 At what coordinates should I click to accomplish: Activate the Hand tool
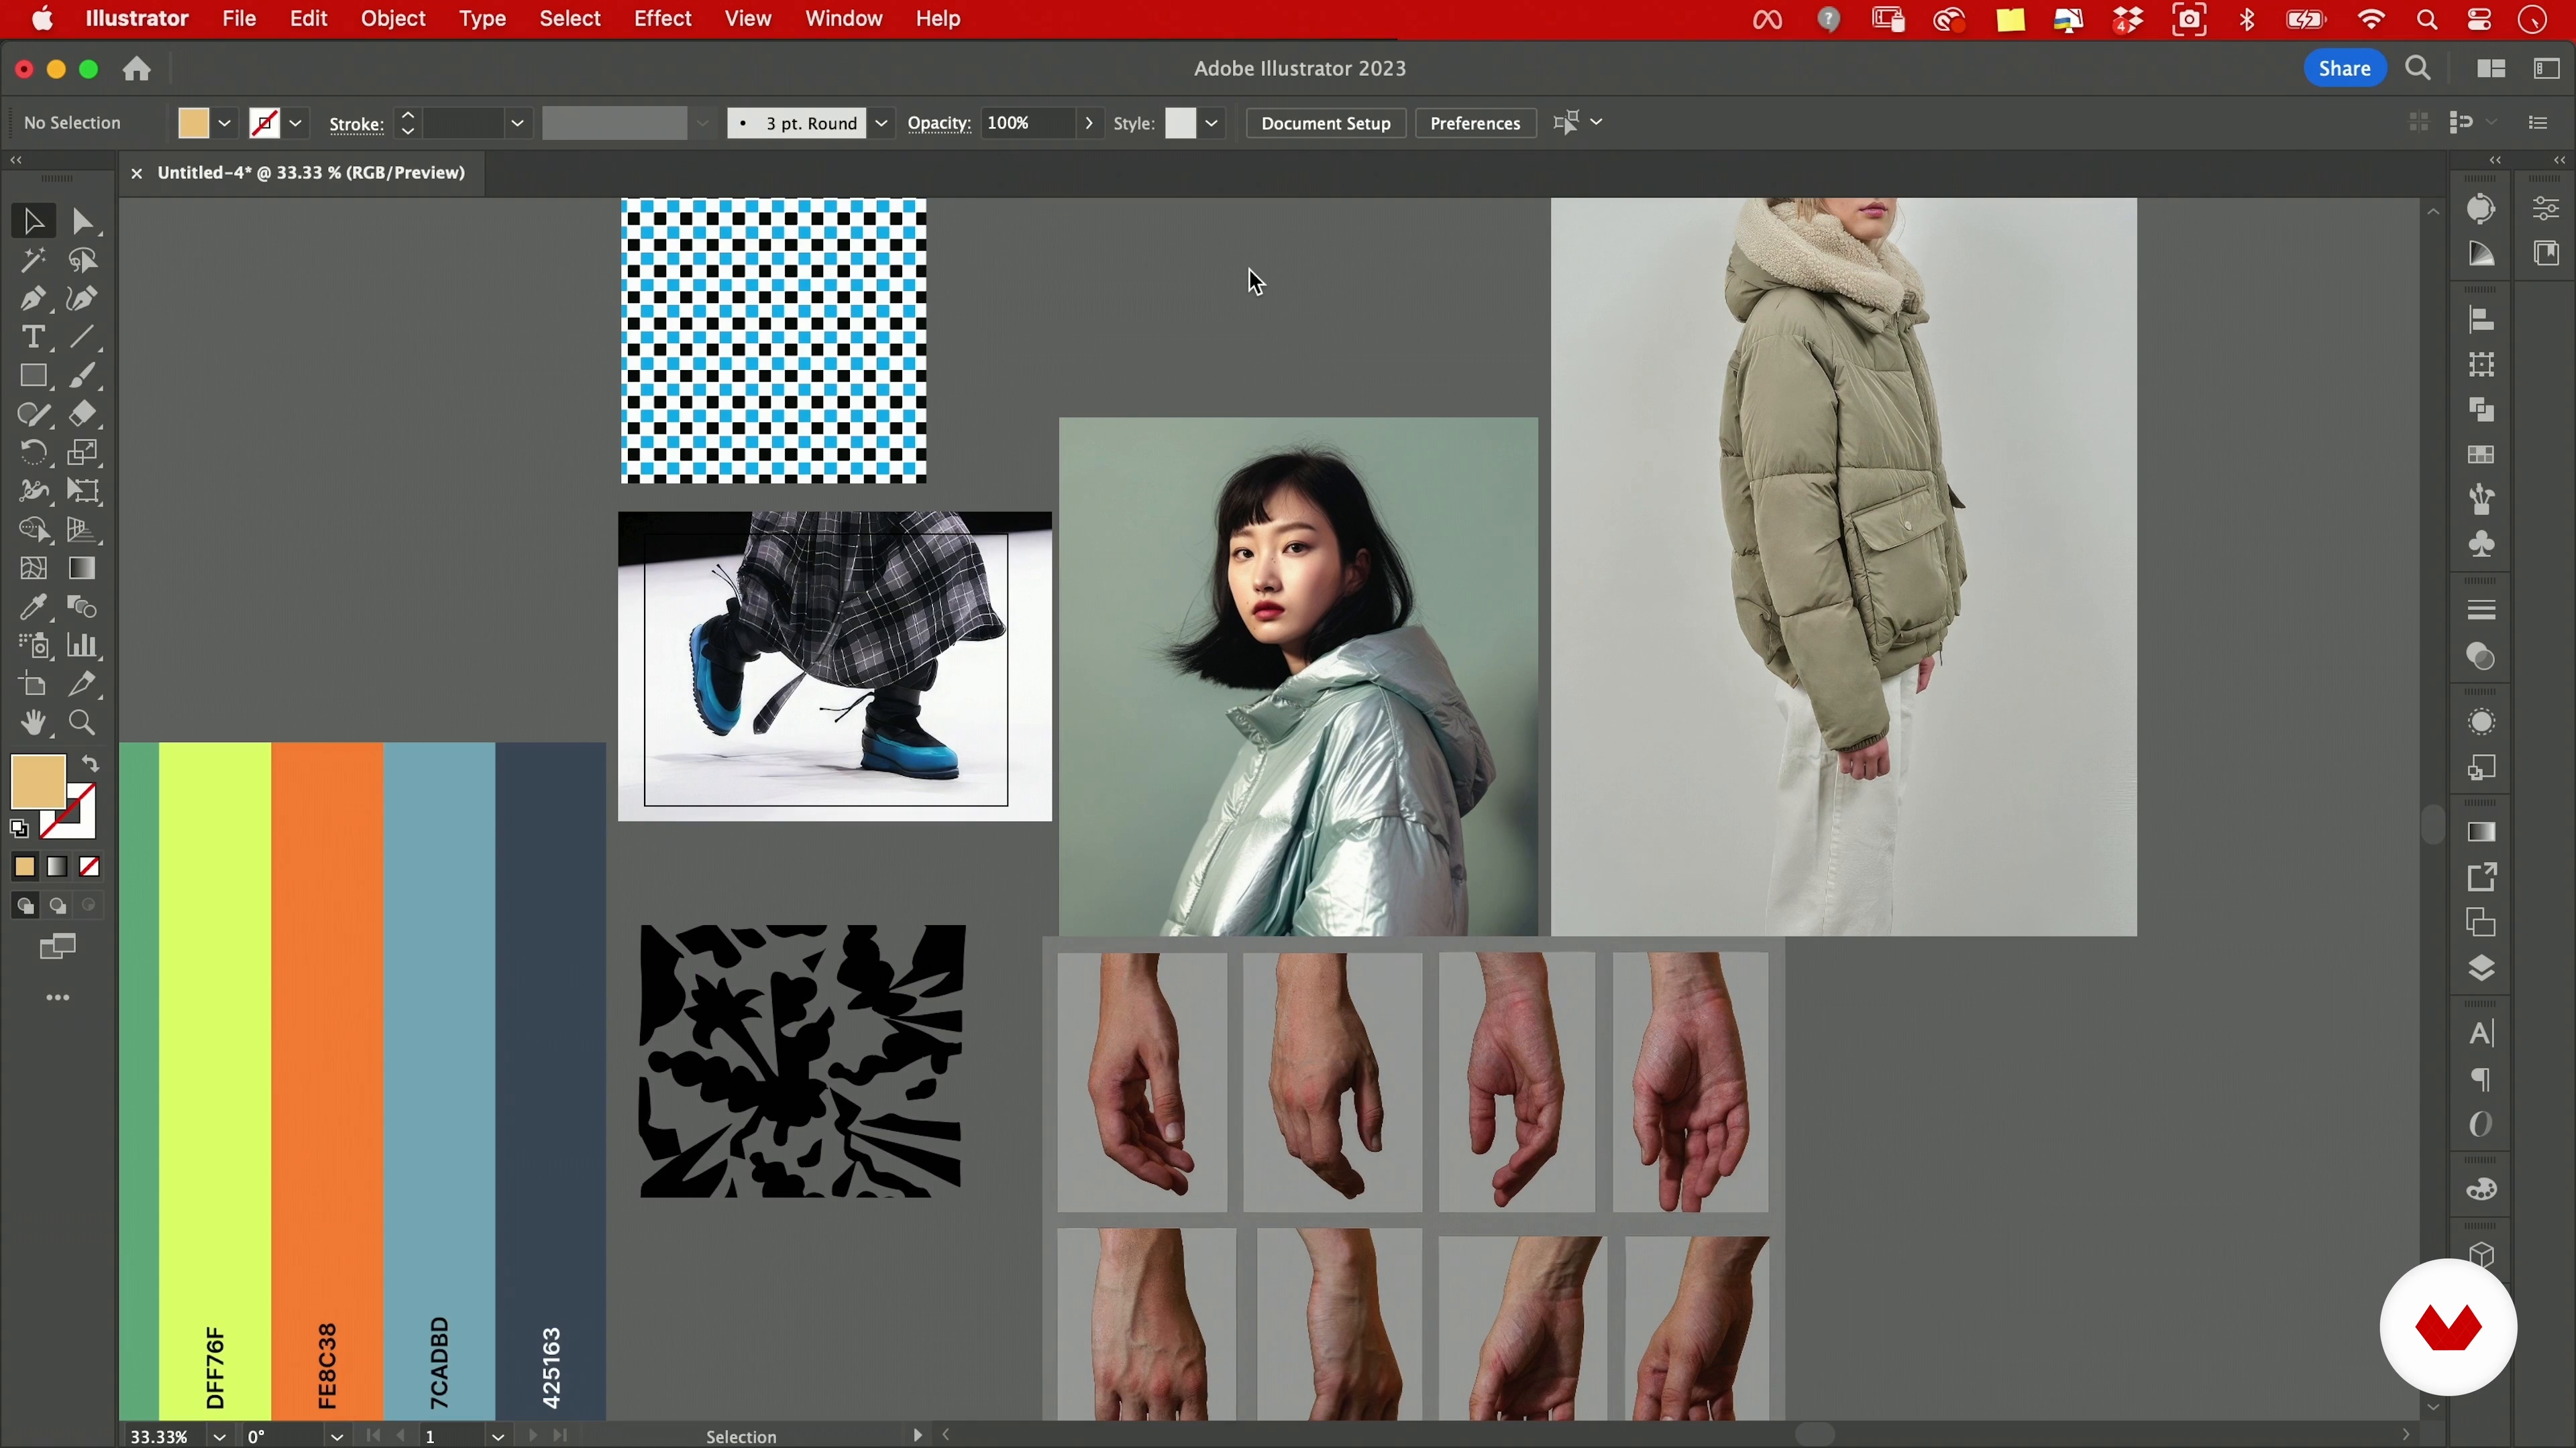coord(32,723)
